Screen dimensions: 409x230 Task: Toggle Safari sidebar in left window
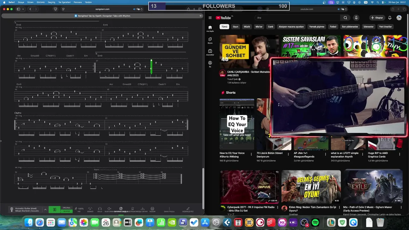tap(19, 9)
